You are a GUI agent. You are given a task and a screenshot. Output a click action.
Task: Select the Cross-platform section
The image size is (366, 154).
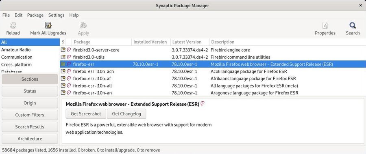(x=30, y=64)
